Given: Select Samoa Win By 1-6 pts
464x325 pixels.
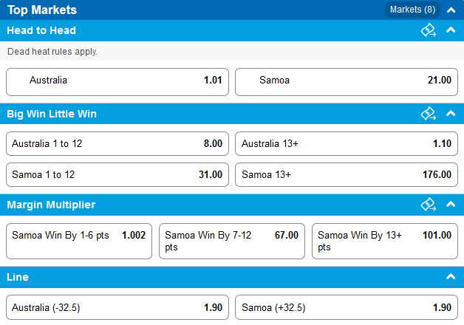Looking at the screenshot, I should [x=79, y=241].
